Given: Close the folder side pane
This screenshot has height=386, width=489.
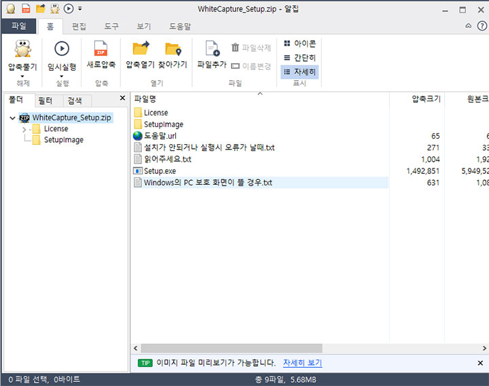Looking at the screenshot, I should pos(122,98).
